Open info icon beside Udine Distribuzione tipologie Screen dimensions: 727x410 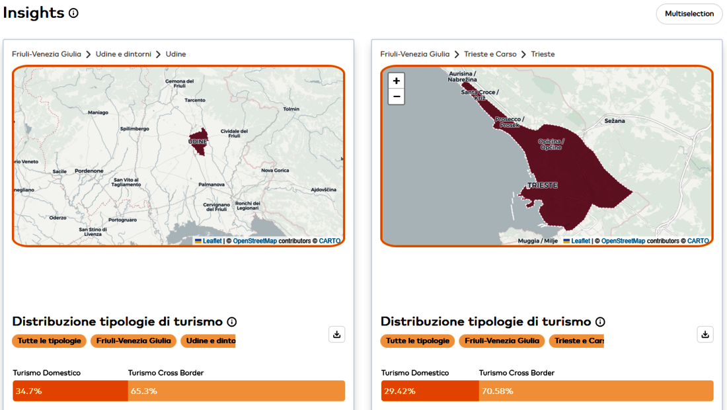(232, 322)
